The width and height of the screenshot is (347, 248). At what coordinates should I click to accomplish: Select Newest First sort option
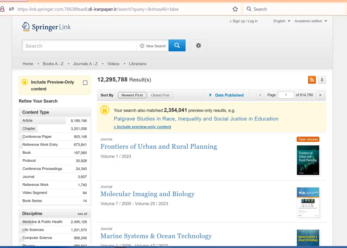point(132,95)
